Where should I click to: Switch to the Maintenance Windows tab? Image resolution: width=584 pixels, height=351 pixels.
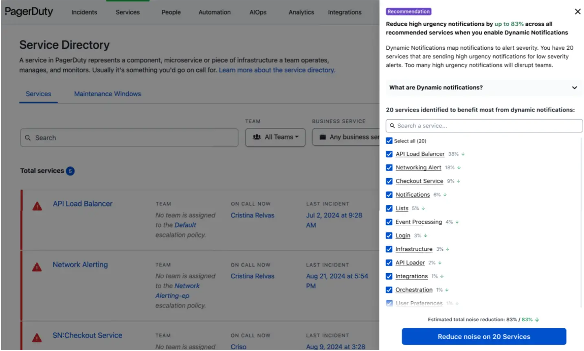(108, 94)
